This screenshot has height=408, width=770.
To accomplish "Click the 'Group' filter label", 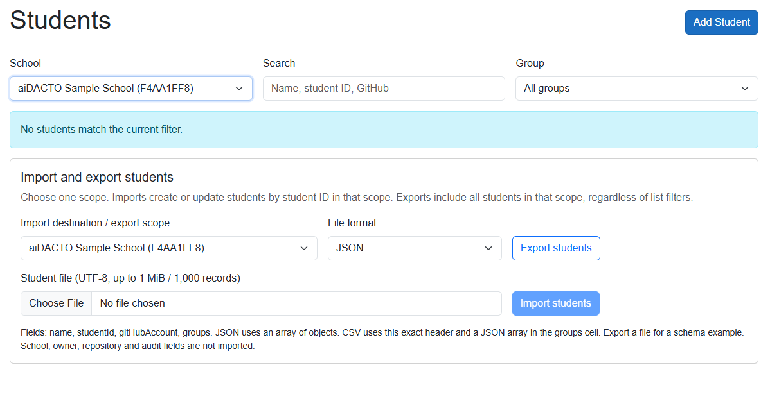I will (530, 64).
